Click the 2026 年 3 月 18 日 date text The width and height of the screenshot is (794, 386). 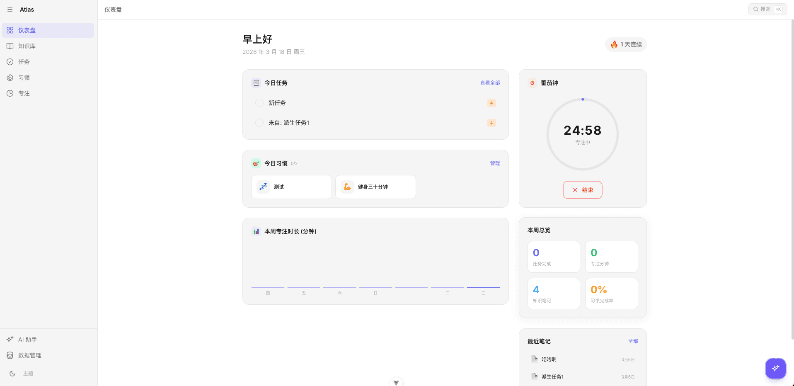point(274,52)
